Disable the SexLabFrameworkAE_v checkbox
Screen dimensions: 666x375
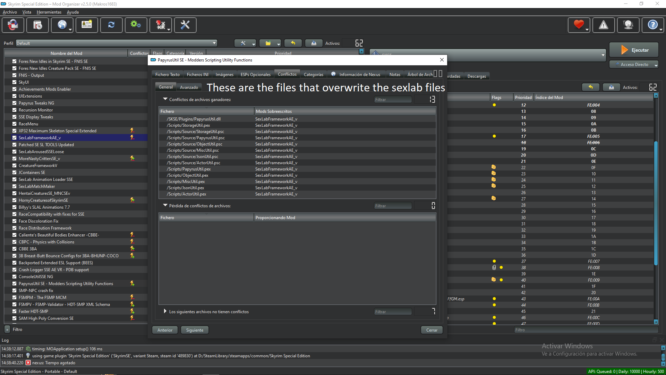coord(14,137)
